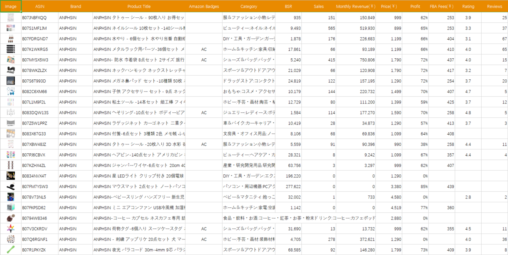The image size is (508, 255).
Task: Open product thumbnail for B07S1MF1JM
Action: point(11,28)
